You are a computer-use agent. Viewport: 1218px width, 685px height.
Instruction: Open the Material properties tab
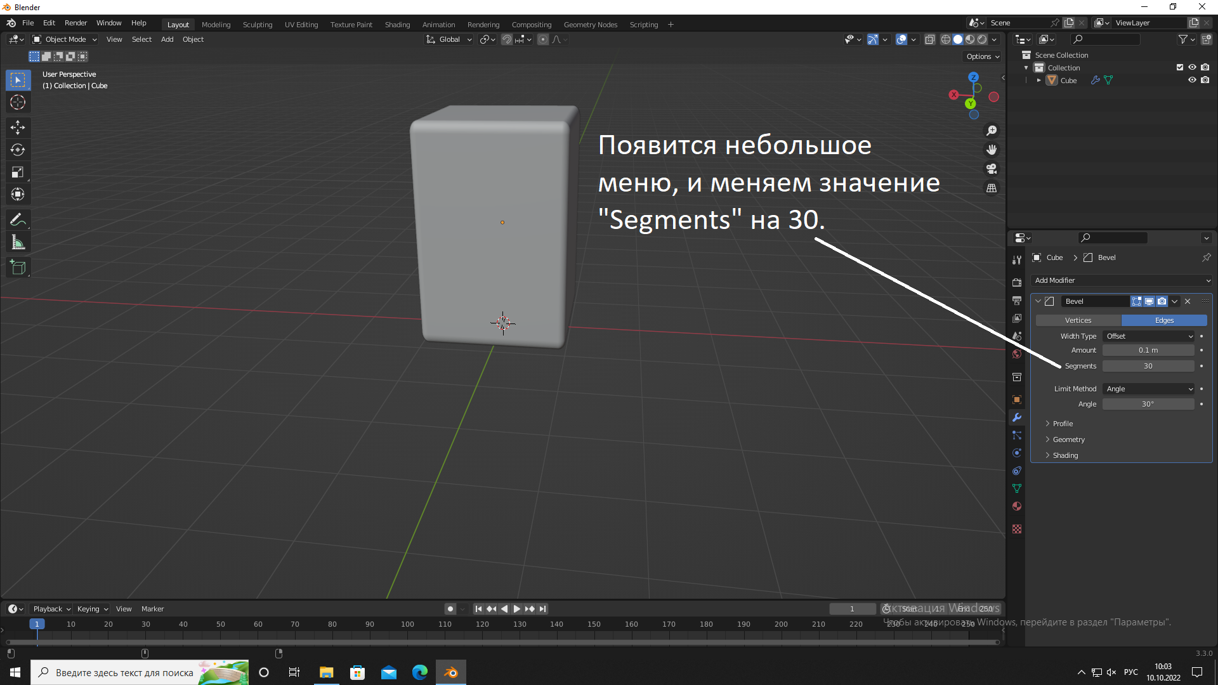(x=1017, y=506)
